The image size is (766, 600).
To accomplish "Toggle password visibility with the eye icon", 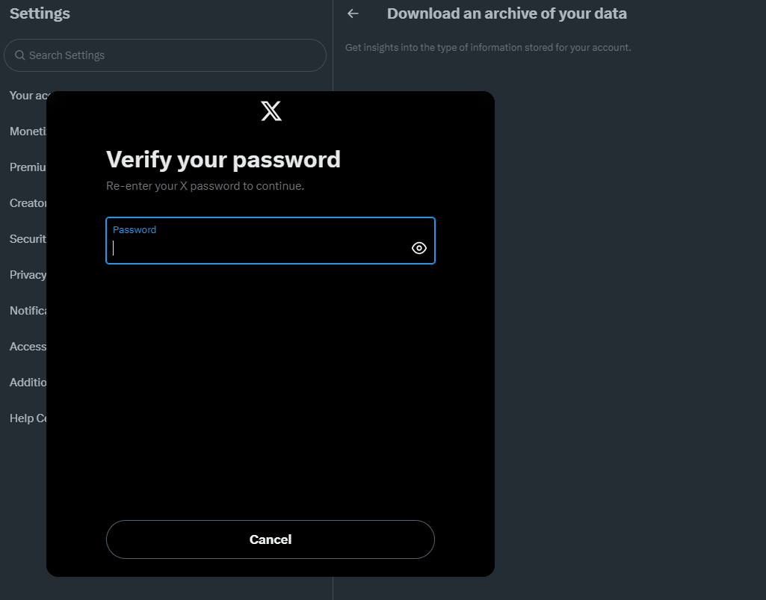I will point(419,248).
